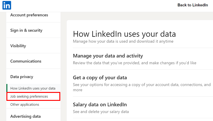Open Account preferences section
213x121 pixels.
click(29, 15)
